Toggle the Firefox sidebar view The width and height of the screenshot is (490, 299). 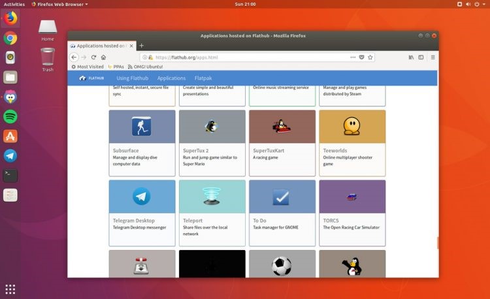[x=421, y=57]
